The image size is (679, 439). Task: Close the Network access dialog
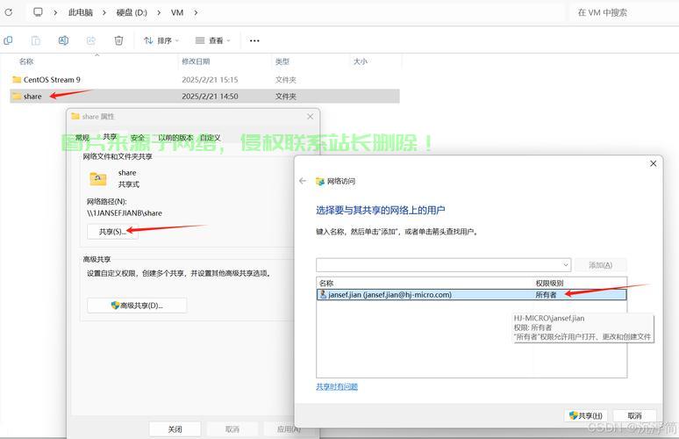[x=654, y=163]
